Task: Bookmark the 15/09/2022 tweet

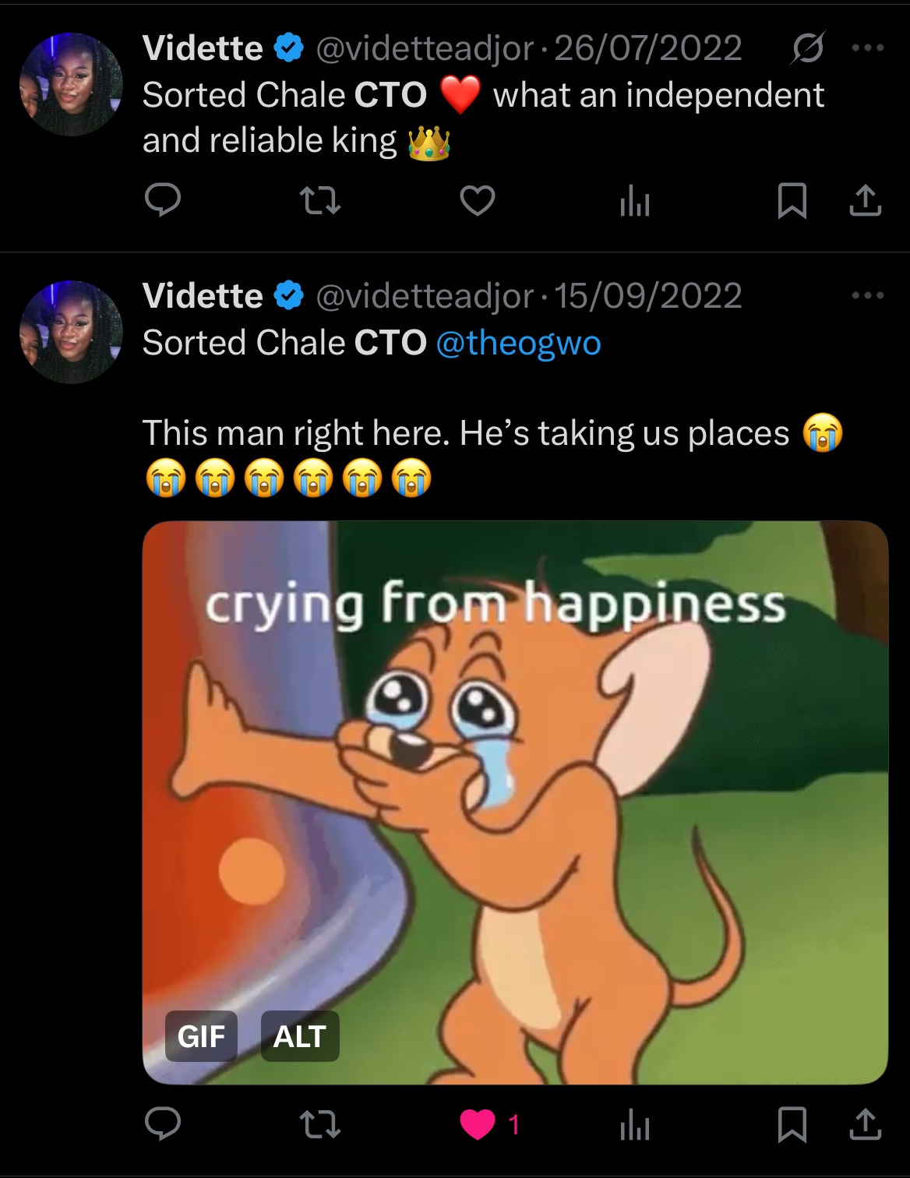Action: click(x=792, y=1124)
